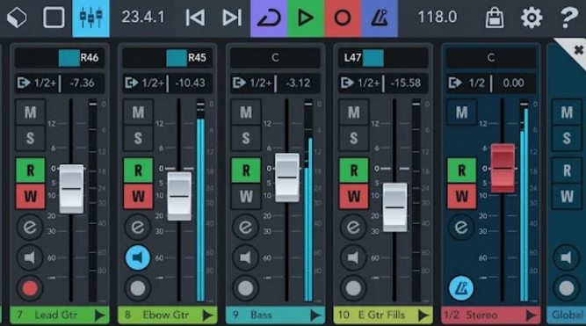Open Ebow Gtr output routing 1/2+

pyautogui.click(x=145, y=83)
